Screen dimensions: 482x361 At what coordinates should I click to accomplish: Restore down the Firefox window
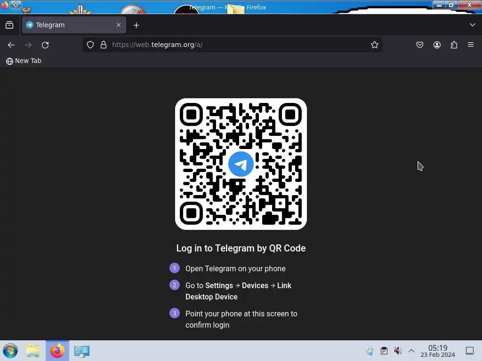[451, 5]
